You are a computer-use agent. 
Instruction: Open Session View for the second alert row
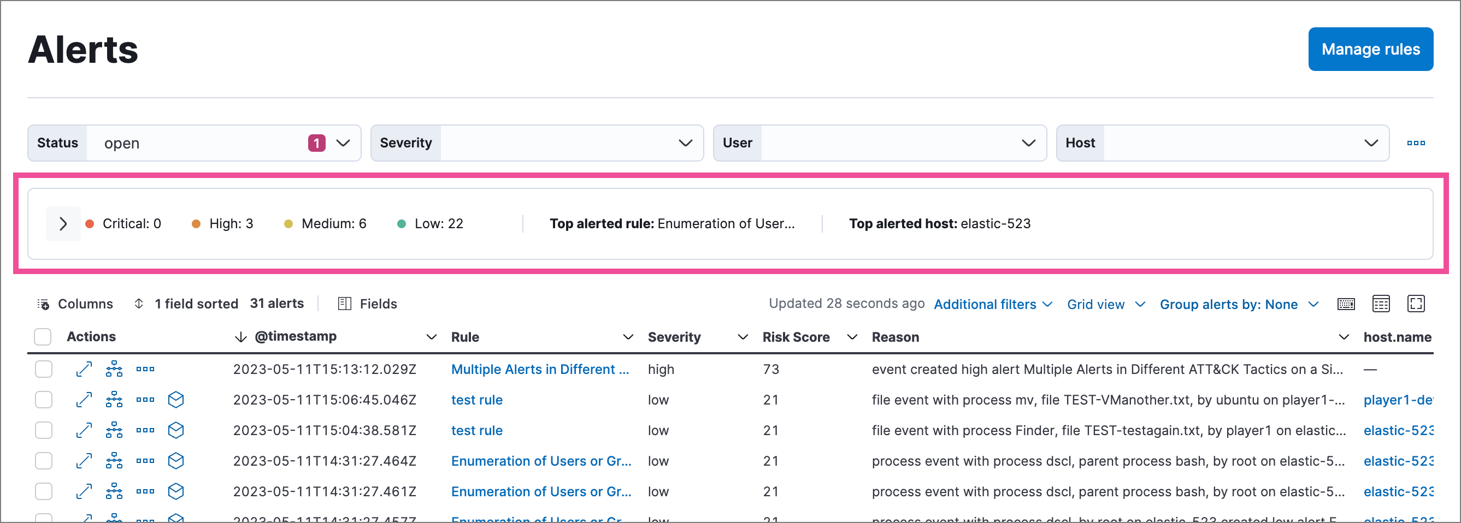coord(176,400)
